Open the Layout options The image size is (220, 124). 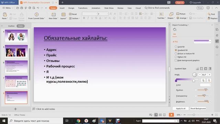click(63, 16)
